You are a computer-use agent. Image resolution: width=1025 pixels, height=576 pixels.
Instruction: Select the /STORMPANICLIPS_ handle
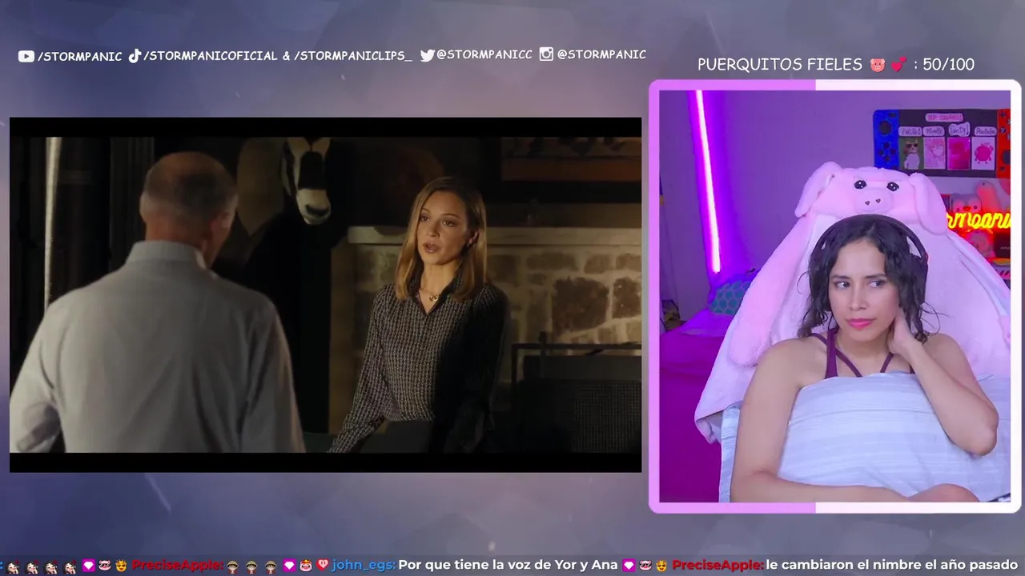tap(353, 56)
